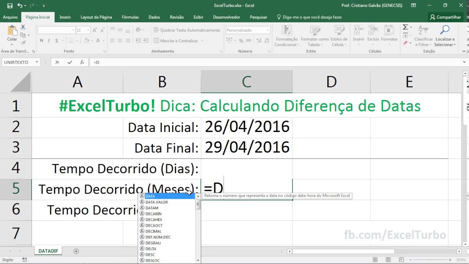Switch to the Dados tab

[154, 17]
